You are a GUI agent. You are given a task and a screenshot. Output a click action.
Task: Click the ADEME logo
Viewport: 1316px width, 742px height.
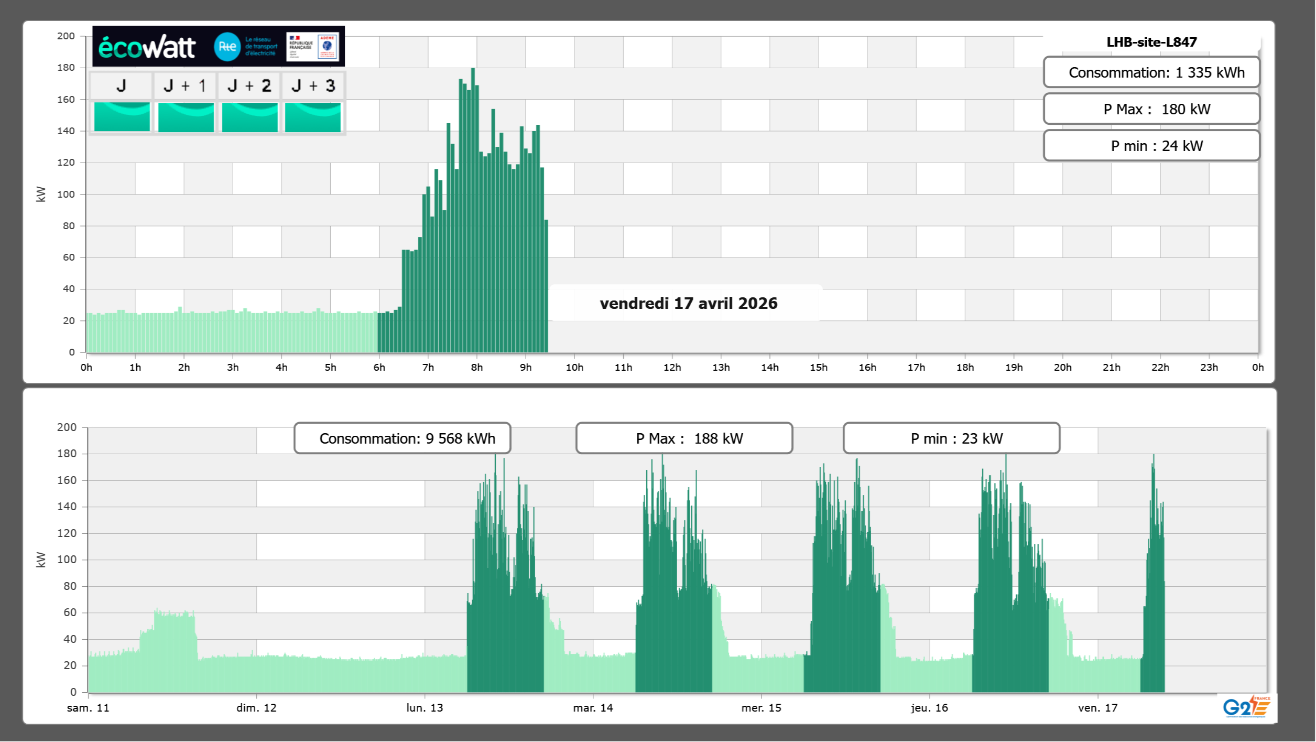(x=328, y=47)
